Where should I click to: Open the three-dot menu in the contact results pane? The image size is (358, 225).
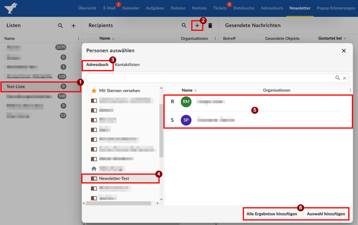tap(350, 90)
